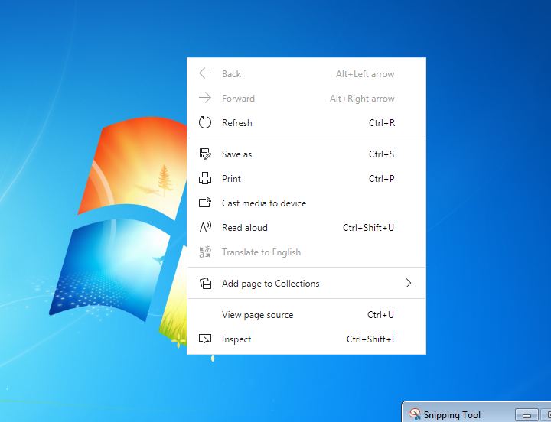551x422 pixels.
Task: Click the Refresh circular arrow icon
Action: point(205,122)
